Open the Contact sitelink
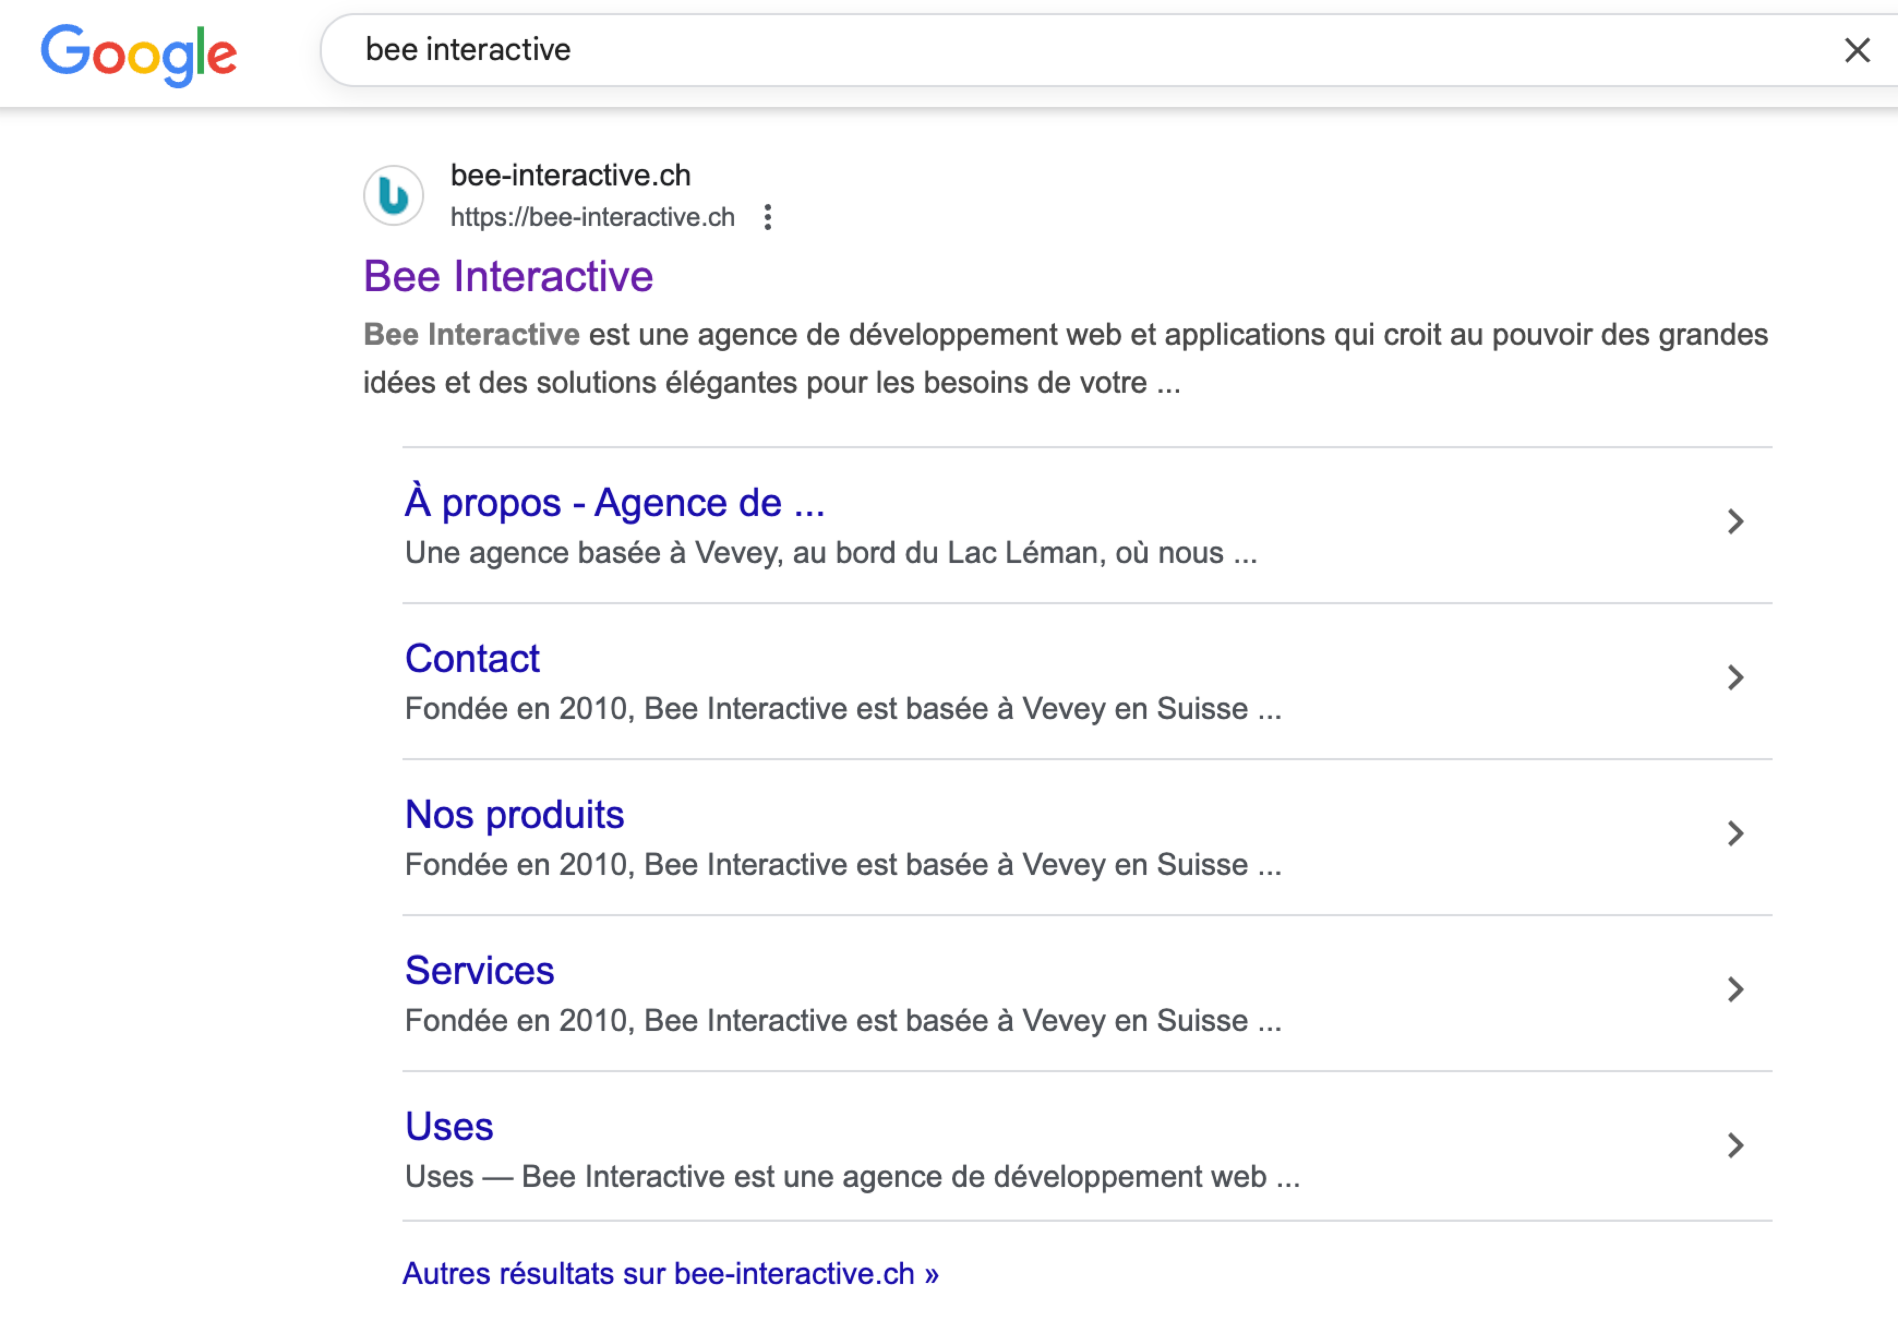1898x1333 pixels. coord(472,658)
